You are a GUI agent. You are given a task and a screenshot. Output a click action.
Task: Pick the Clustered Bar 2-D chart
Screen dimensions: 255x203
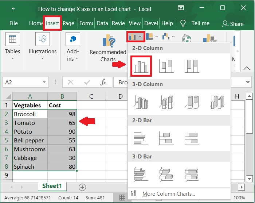141,138
